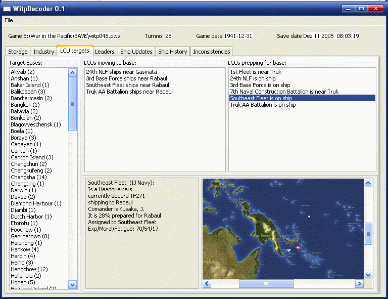388x299 pixels.
Task: Switch to the Storage tab
Action: point(18,52)
